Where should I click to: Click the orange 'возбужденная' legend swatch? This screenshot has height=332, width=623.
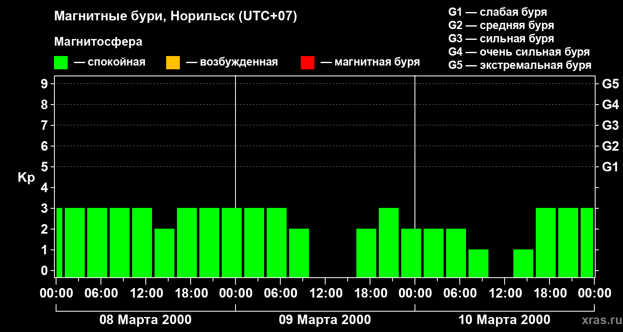pyautogui.click(x=173, y=63)
